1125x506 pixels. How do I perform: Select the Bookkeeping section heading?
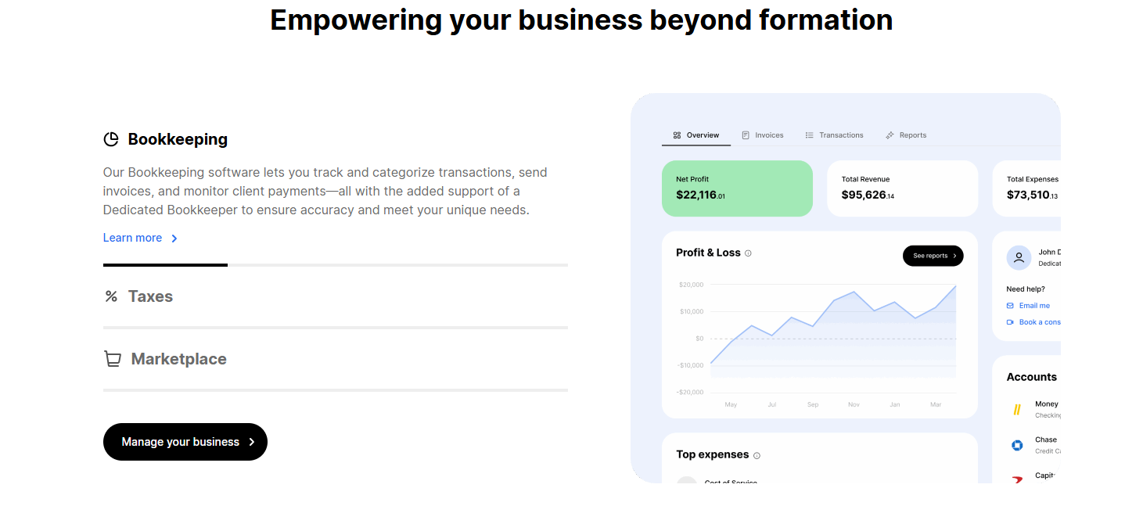pyautogui.click(x=178, y=139)
